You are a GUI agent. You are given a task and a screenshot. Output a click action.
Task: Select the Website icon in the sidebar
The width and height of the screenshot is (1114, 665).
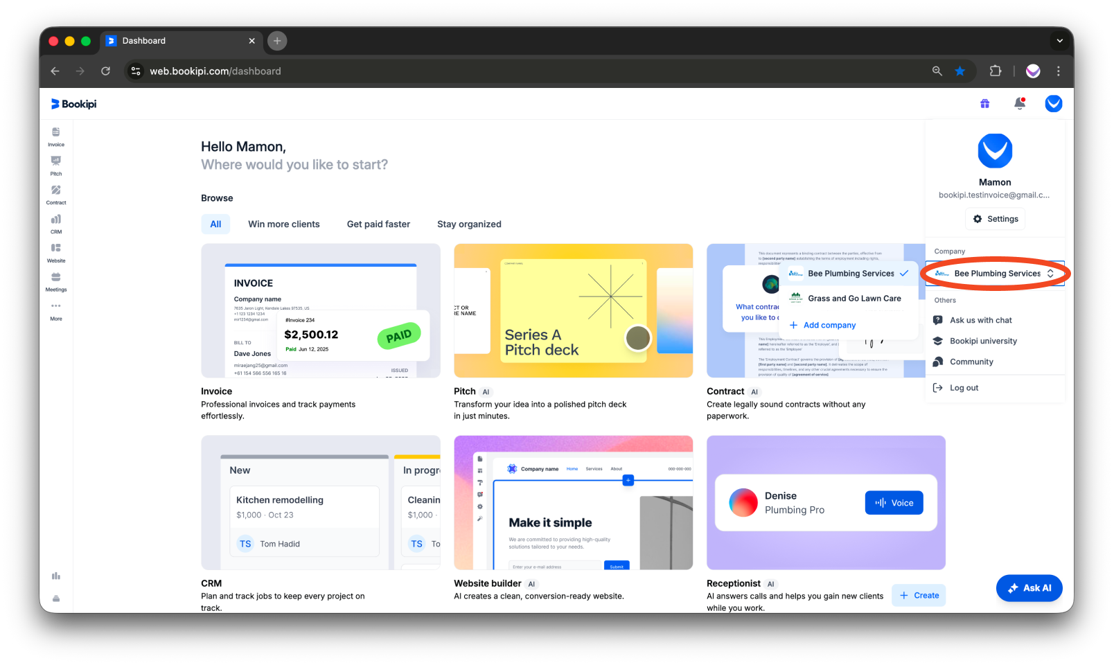[55, 253]
